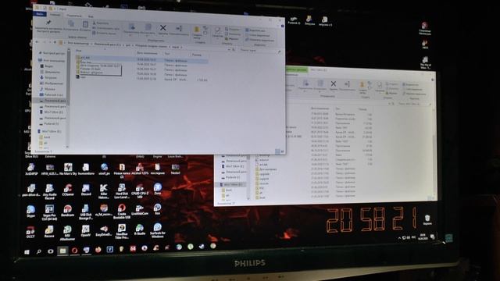Open the Skype desktop shortcut
The width and height of the screenshot is (500, 281).
[x=31, y=212]
